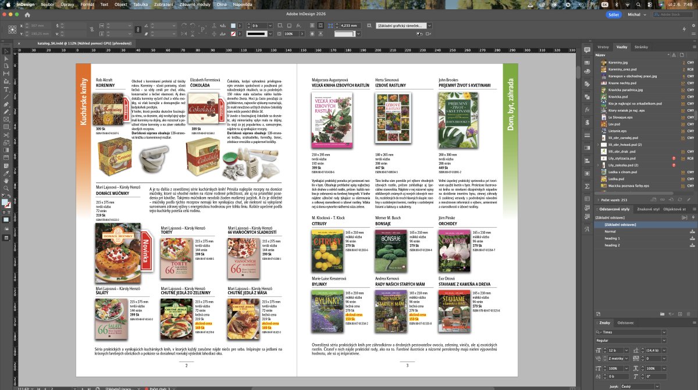Open the Objekt menu
Image resolution: width=698 pixels, height=390 pixels.
point(121,4)
